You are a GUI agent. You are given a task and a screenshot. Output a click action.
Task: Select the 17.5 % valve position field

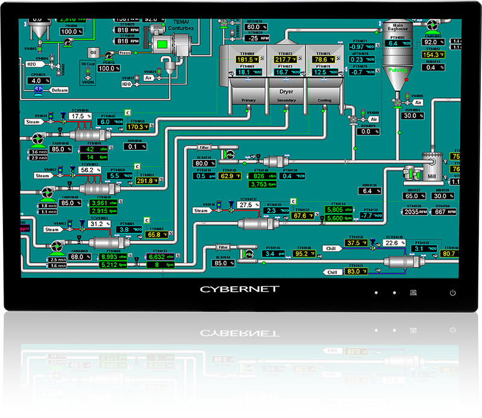[x=80, y=116]
